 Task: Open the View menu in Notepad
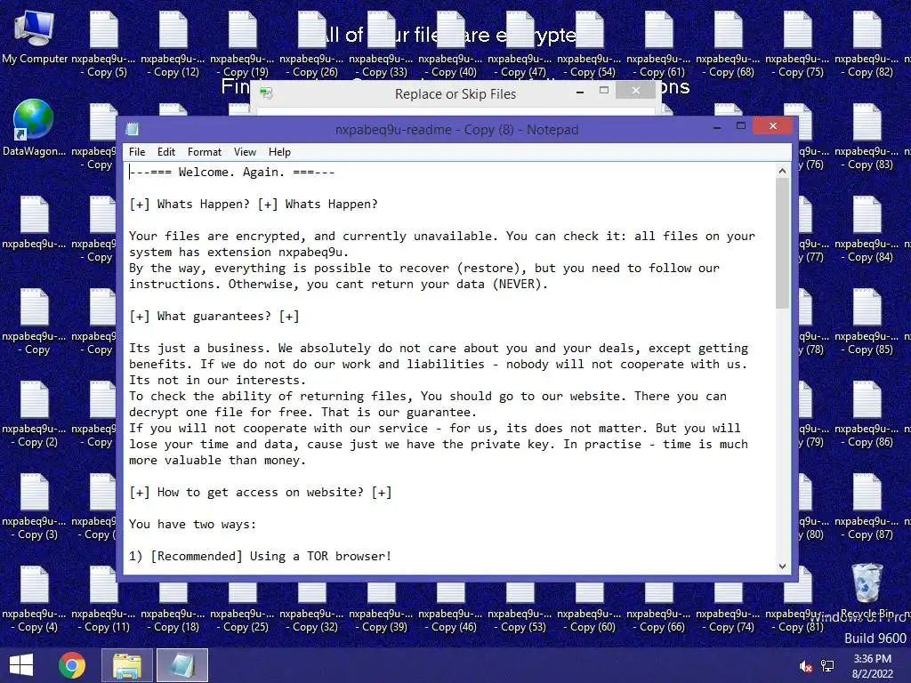coord(246,152)
